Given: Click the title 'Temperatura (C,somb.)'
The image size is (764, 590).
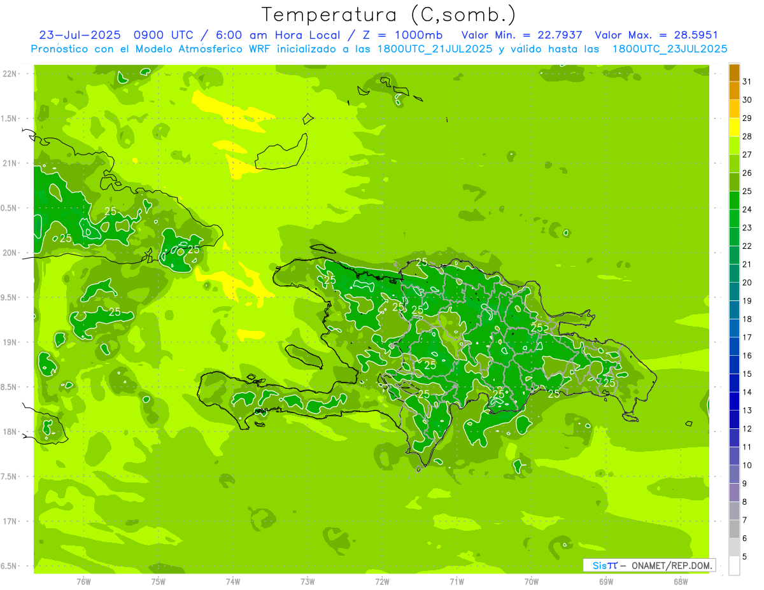Looking at the screenshot, I should (388, 15).
